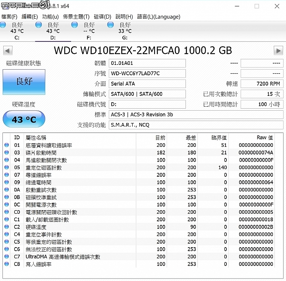This screenshot has height=281, width=286.
Task: Click status dot for attribute C2
Action: [x=7, y=227]
